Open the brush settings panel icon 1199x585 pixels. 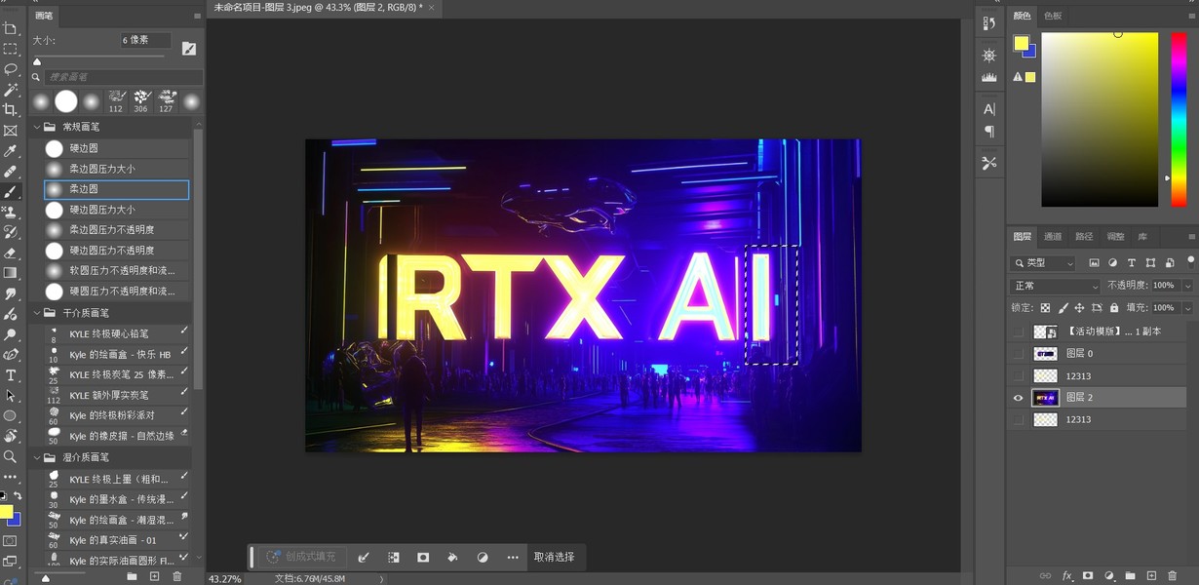(189, 49)
